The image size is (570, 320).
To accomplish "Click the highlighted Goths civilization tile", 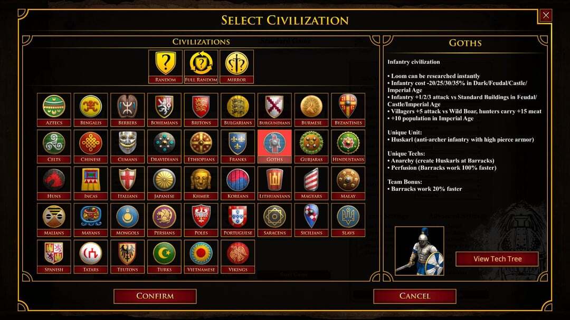I will pos(274,147).
